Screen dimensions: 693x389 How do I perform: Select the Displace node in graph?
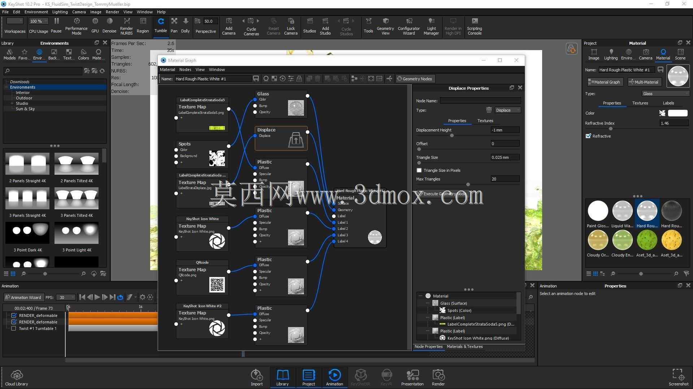pos(281,138)
